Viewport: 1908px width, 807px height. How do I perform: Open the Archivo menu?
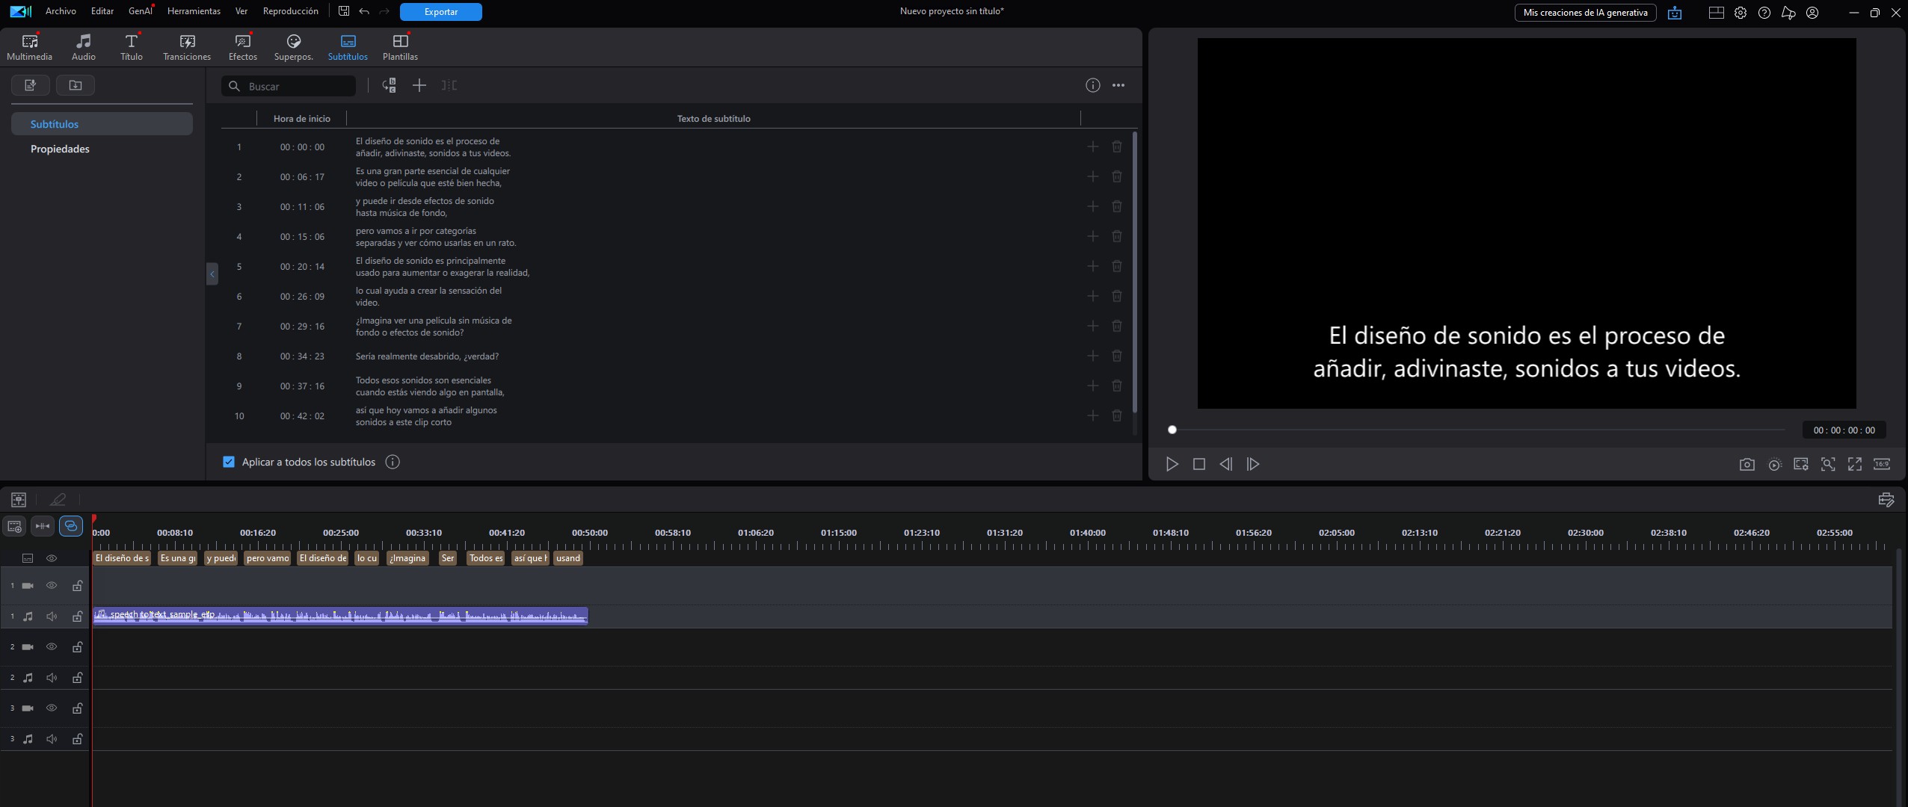click(60, 10)
